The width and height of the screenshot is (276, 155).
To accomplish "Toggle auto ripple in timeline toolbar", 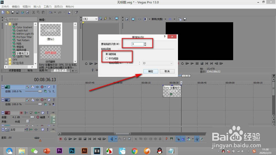I will [188, 139].
